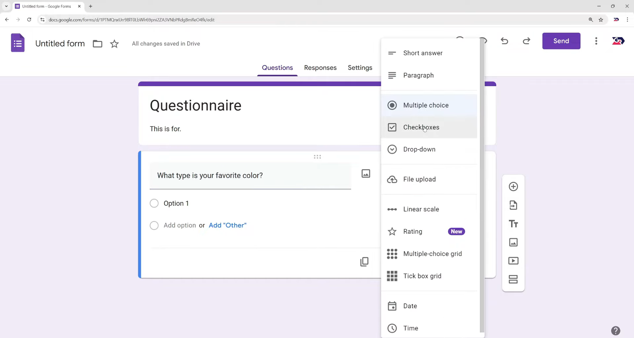Redo the last change
Image resolution: width=634 pixels, height=338 pixels.
click(x=527, y=41)
